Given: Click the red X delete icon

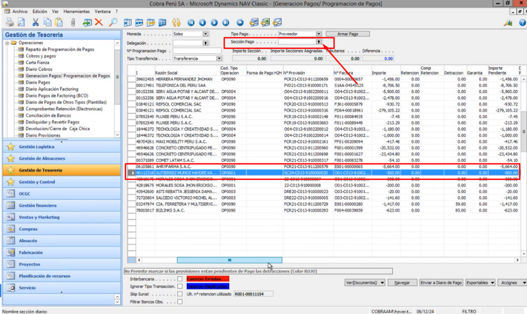Looking at the screenshot, I should (99, 23).
